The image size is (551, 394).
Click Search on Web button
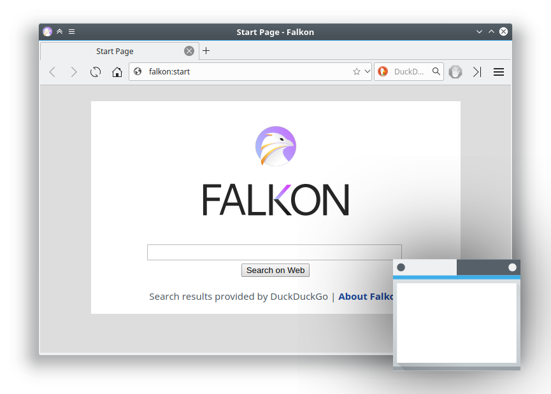click(275, 271)
